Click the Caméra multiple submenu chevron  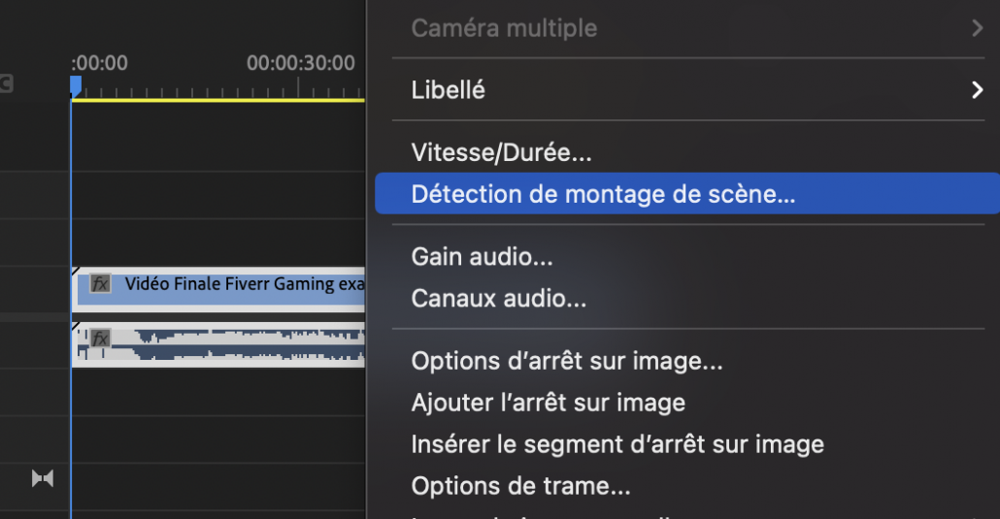point(977,28)
